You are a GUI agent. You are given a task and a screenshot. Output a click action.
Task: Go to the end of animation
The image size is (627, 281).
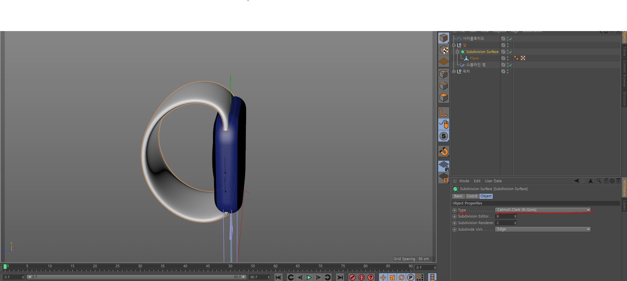(340, 277)
